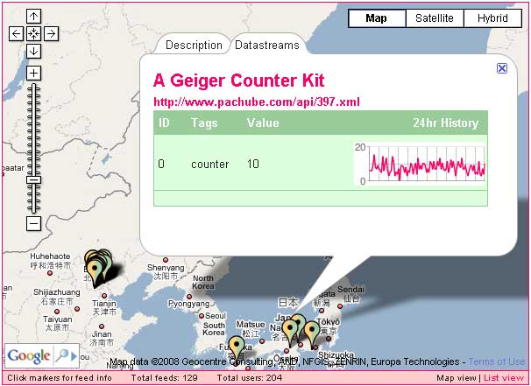The width and height of the screenshot is (531, 386).
Task: Return to last result with the center button
Action: [x=33, y=33]
